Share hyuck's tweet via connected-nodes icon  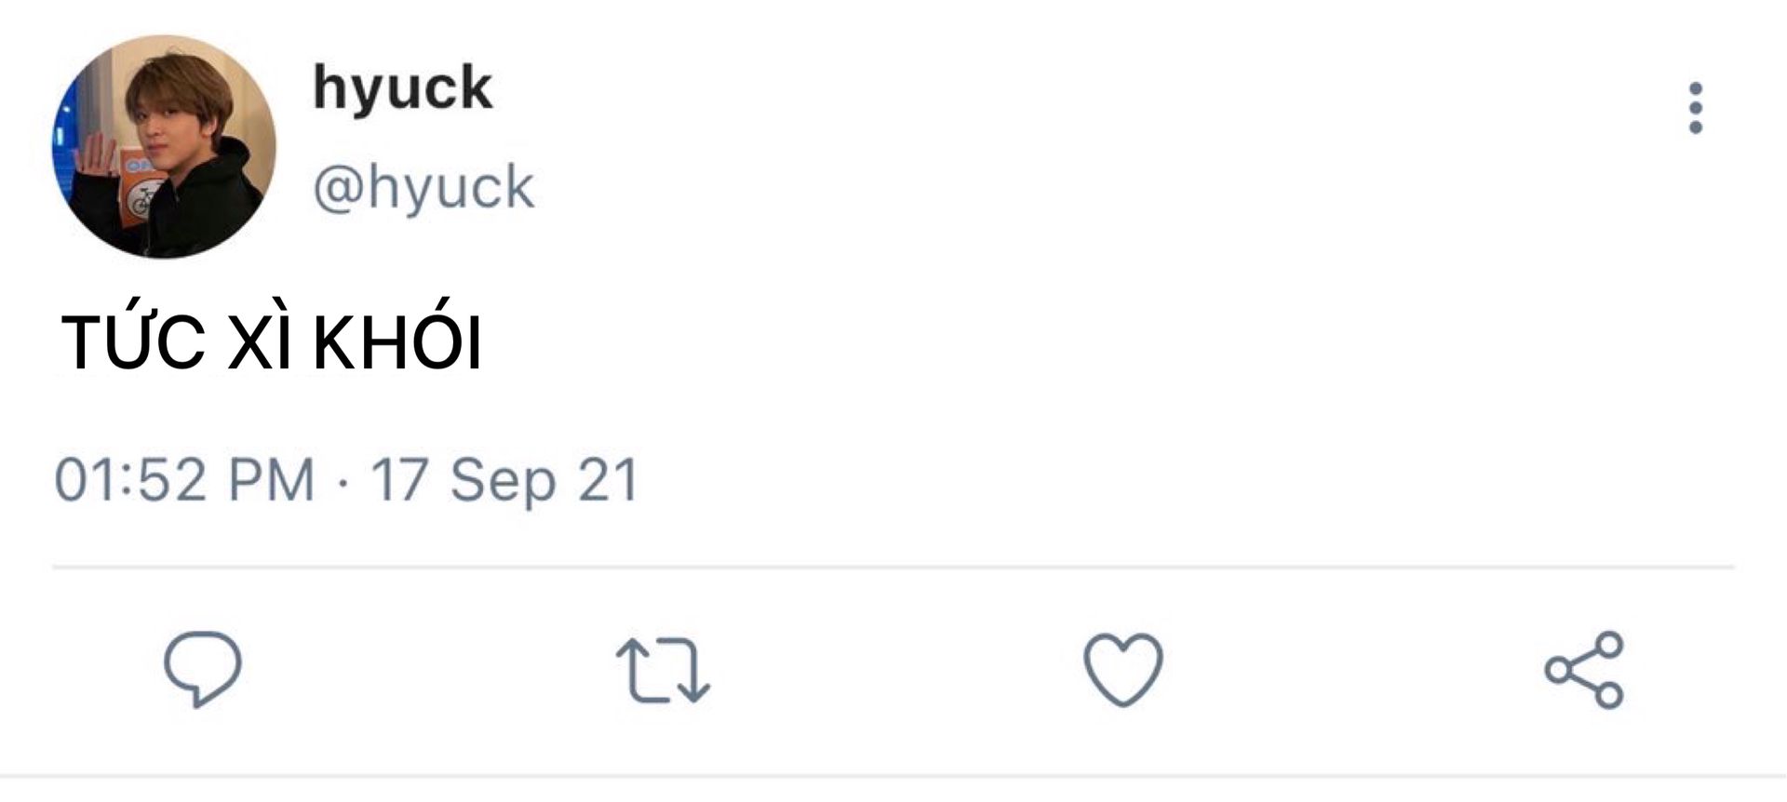point(1584,670)
